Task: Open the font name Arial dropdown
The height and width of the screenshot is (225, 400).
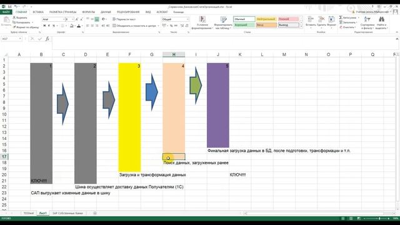Action: click(64, 19)
